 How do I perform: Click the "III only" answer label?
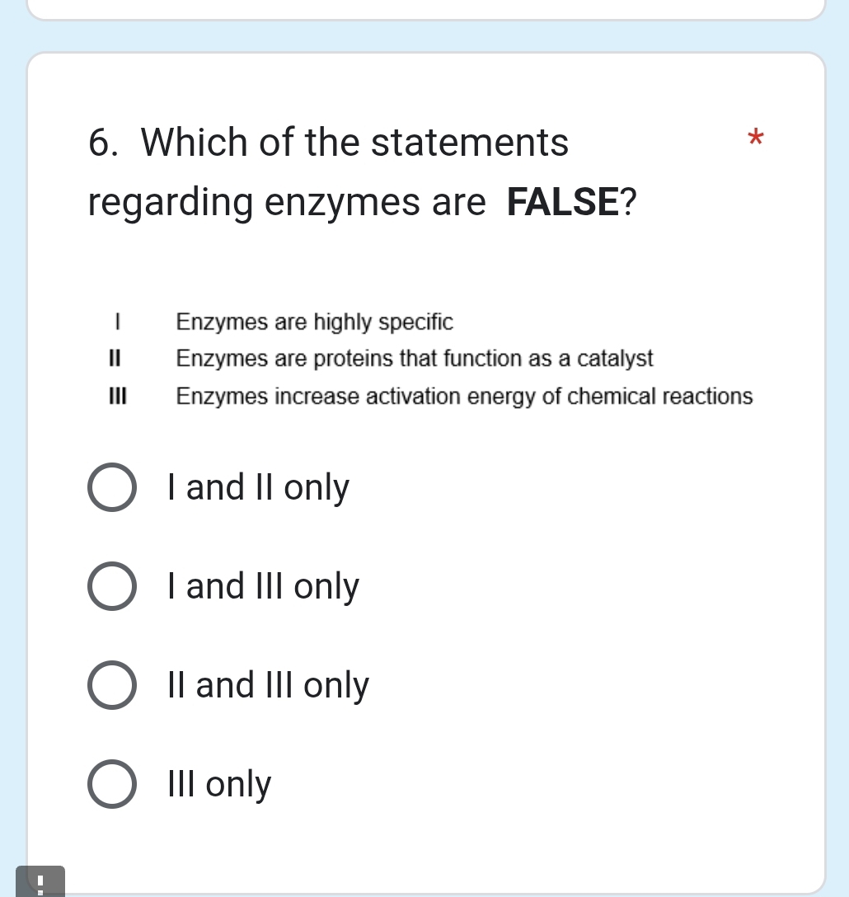point(218,783)
